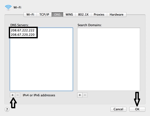Screen dimensions: 150x116
Task: Dismiss the dialog with Cancel
Action: point(118,109)
